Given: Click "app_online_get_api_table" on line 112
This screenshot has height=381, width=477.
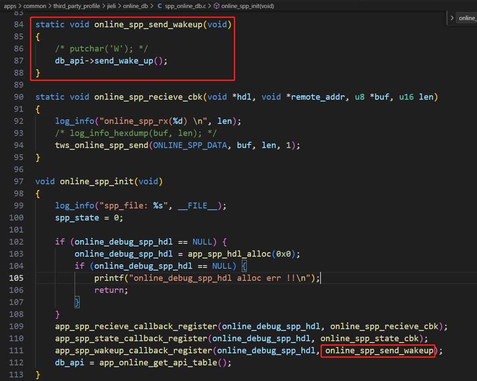Looking at the screenshot, I should 159,362.
